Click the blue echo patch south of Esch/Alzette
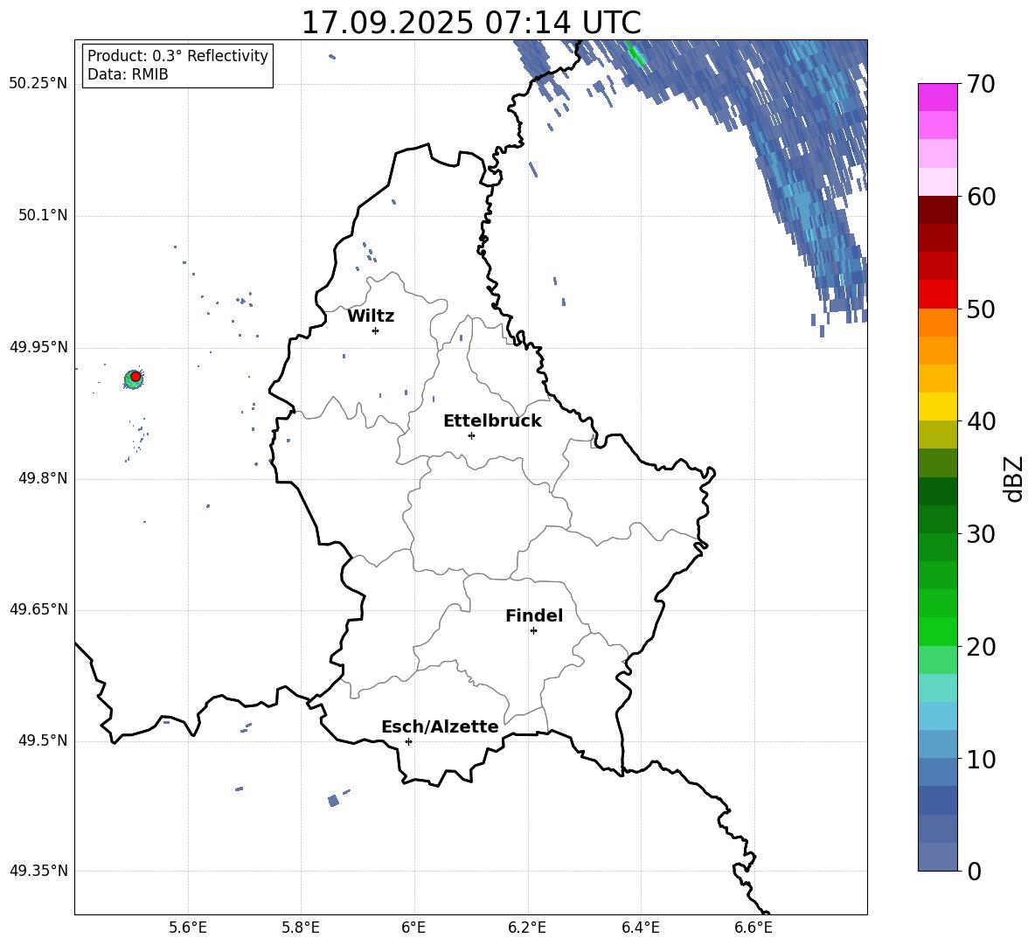Image resolution: width=1035 pixels, height=945 pixels. [x=333, y=801]
